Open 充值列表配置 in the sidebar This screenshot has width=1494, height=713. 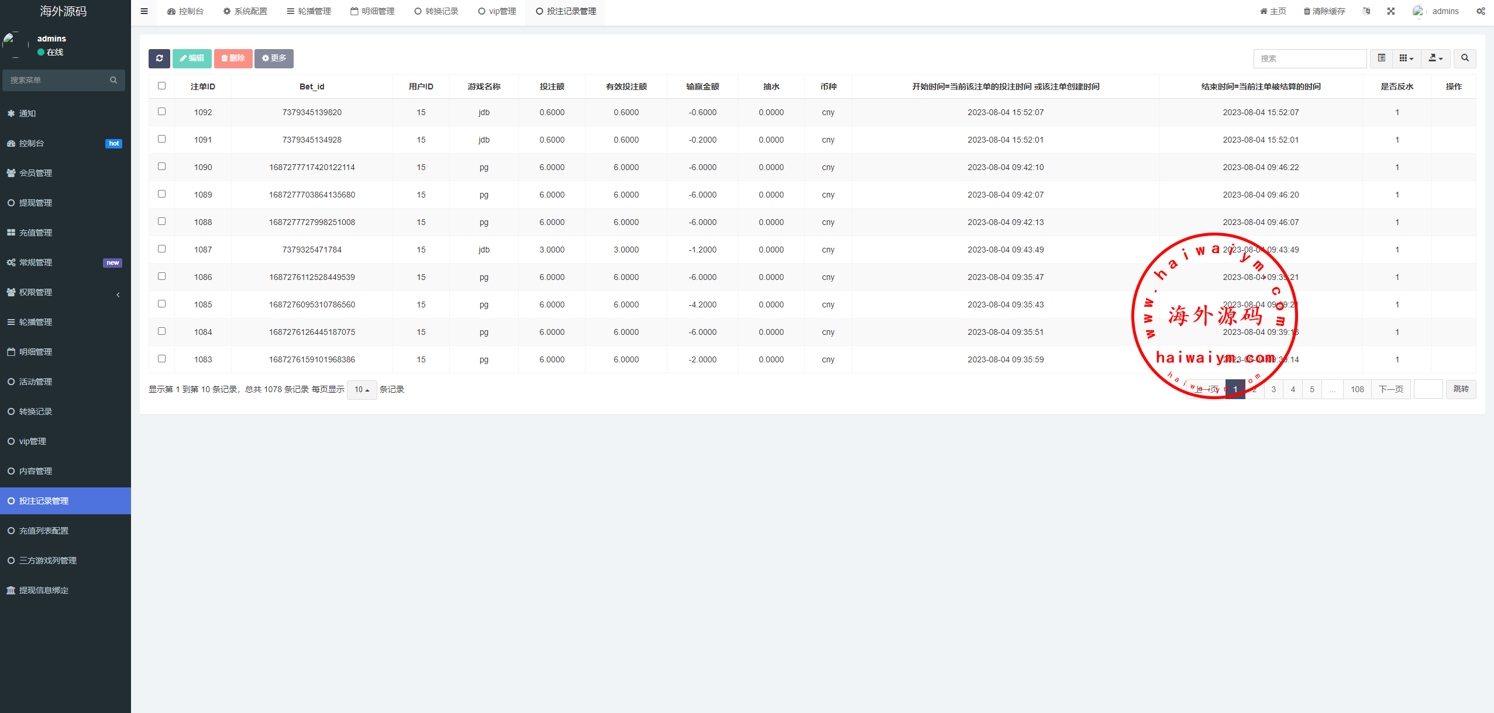66,531
